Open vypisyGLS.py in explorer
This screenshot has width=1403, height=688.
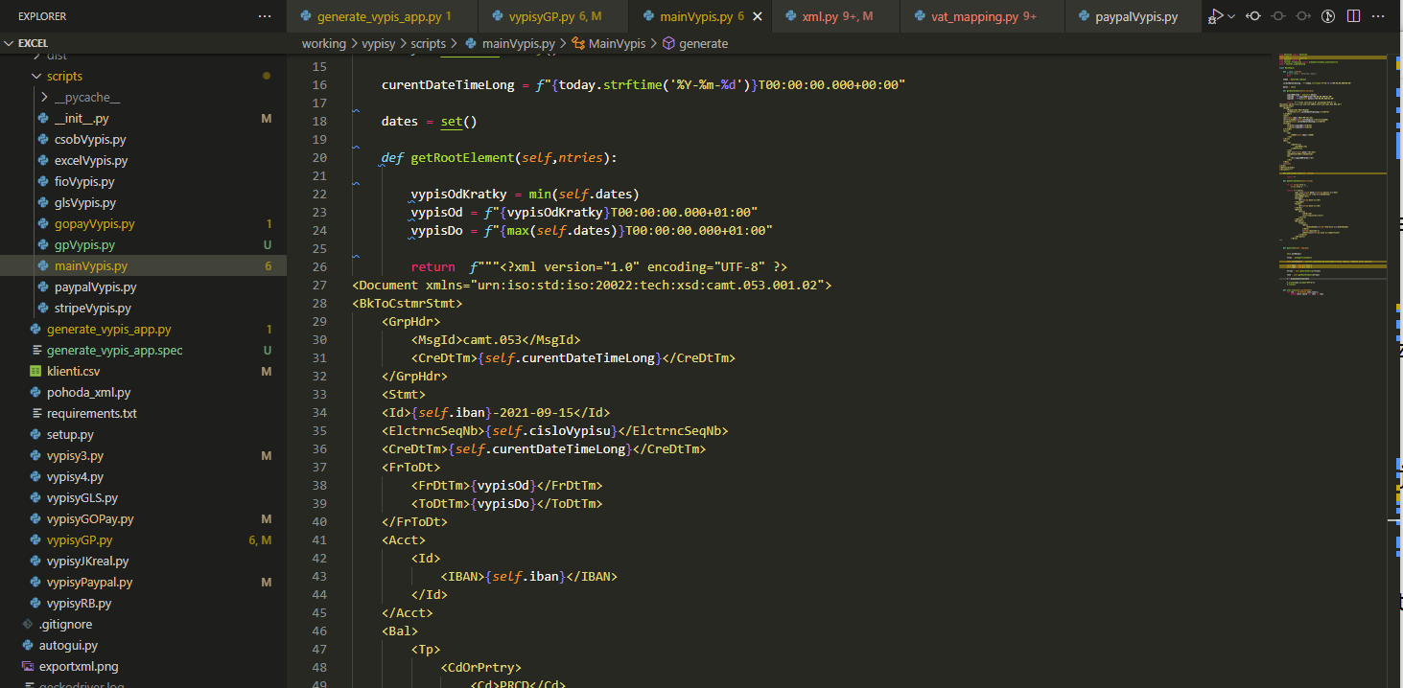coord(143,497)
